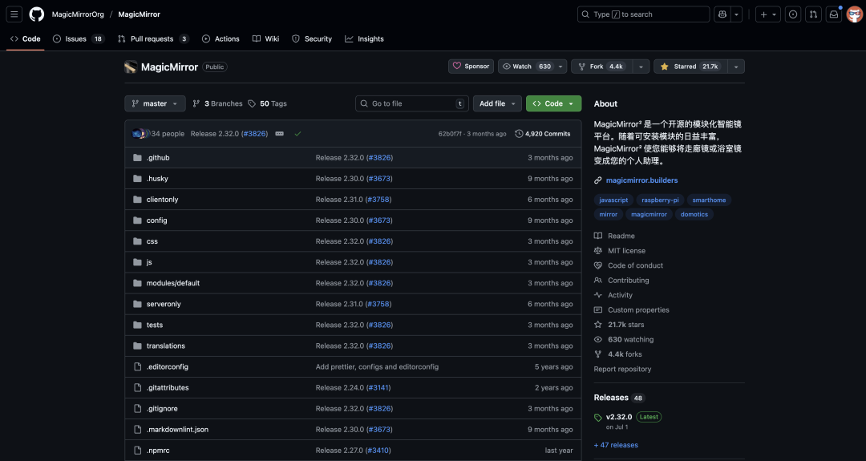The image size is (866, 461).
Task: Switch to the Code tab
Action: [x=26, y=38]
